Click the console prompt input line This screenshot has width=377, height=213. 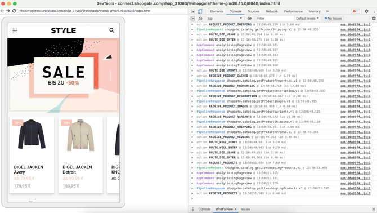(284, 198)
